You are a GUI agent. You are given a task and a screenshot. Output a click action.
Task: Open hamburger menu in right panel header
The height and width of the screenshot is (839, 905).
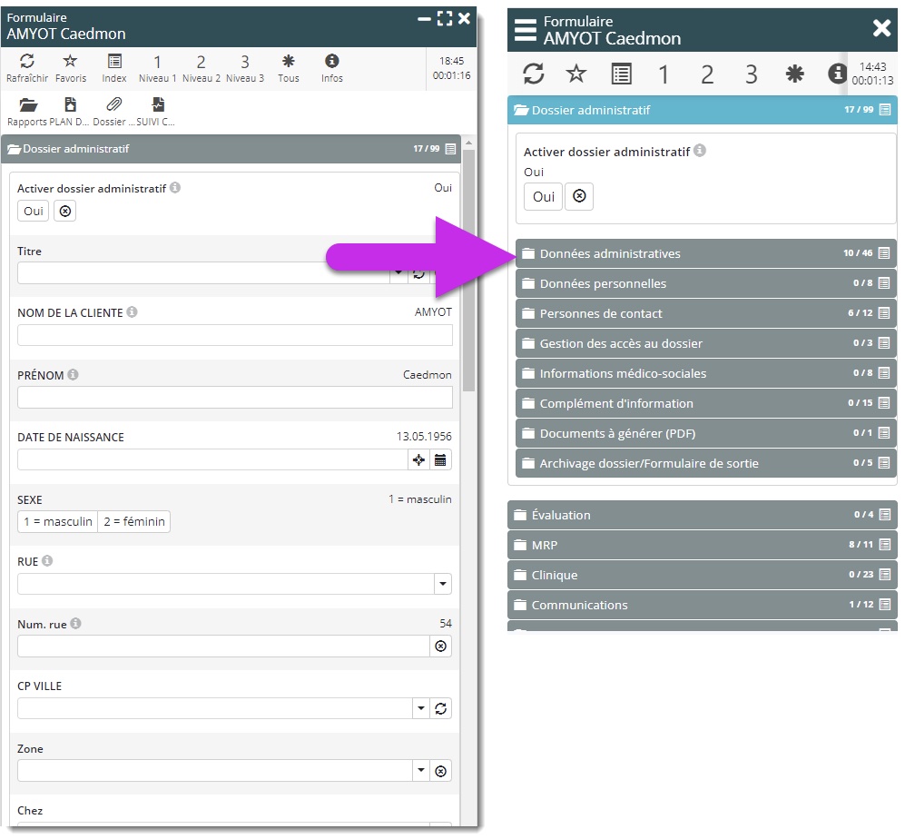point(526,29)
